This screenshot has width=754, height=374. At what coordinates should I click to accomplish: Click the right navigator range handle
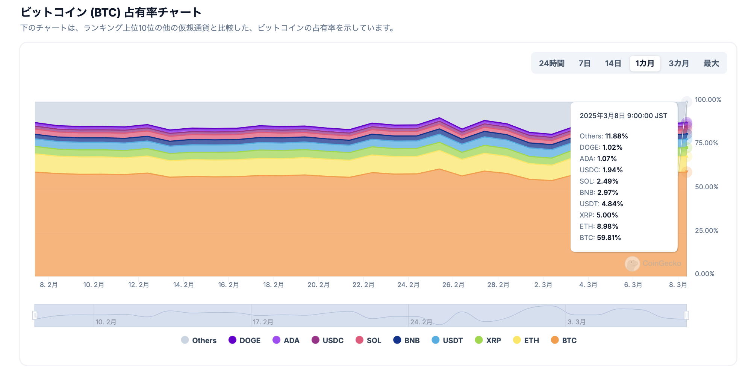686,315
